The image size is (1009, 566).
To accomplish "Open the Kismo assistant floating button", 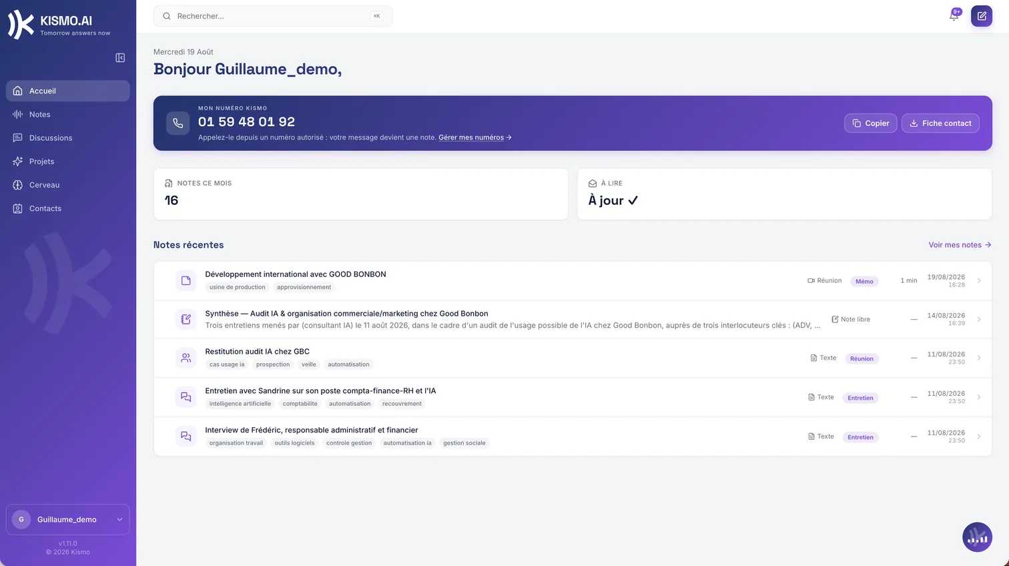I will pos(977,537).
